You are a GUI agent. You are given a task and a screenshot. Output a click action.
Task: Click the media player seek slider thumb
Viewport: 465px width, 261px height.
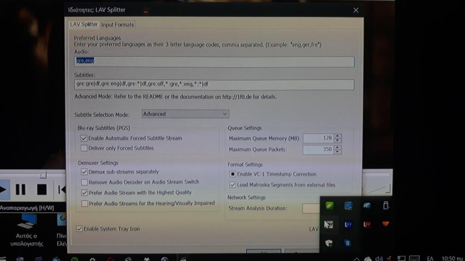pyautogui.click(x=43, y=175)
